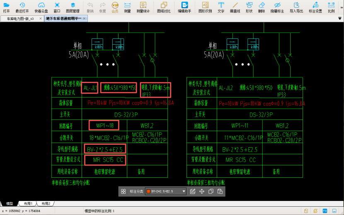344x215 pixels.
Task: Select MR SC15 CC in the AL-JL2 table
Action: (x=241, y=160)
